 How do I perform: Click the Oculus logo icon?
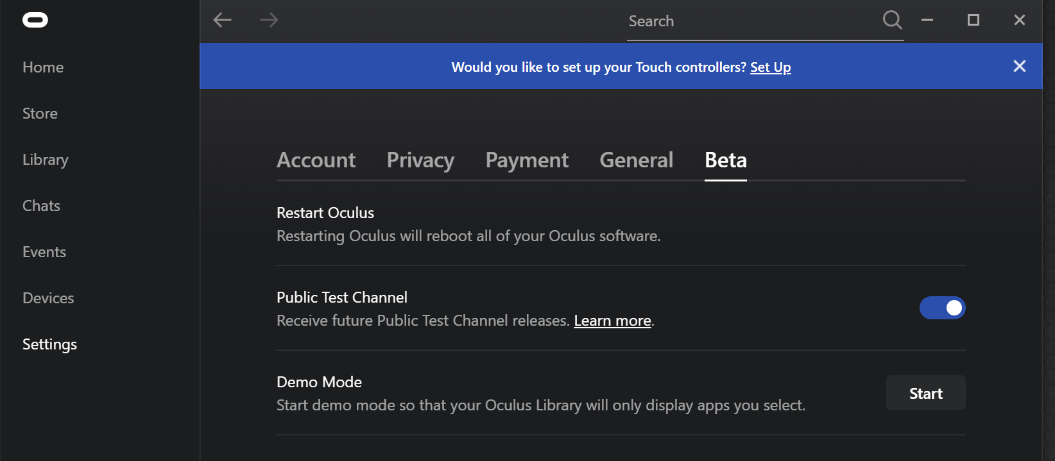coord(35,21)
